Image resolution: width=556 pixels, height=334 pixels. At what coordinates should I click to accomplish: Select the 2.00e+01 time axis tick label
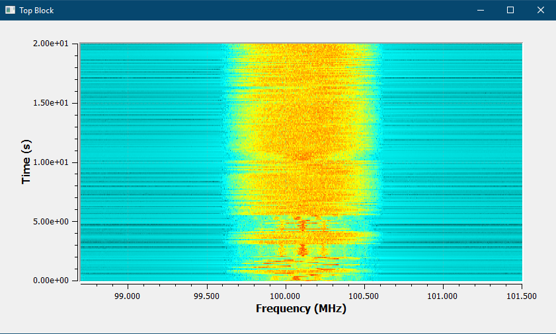point(54,44)
